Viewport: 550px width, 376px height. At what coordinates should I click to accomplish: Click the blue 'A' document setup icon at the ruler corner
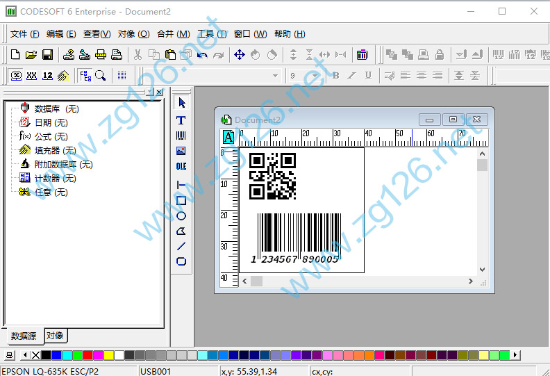[228, 137]
